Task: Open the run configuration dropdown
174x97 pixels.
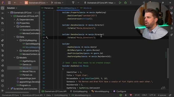Action: point(100,3)
